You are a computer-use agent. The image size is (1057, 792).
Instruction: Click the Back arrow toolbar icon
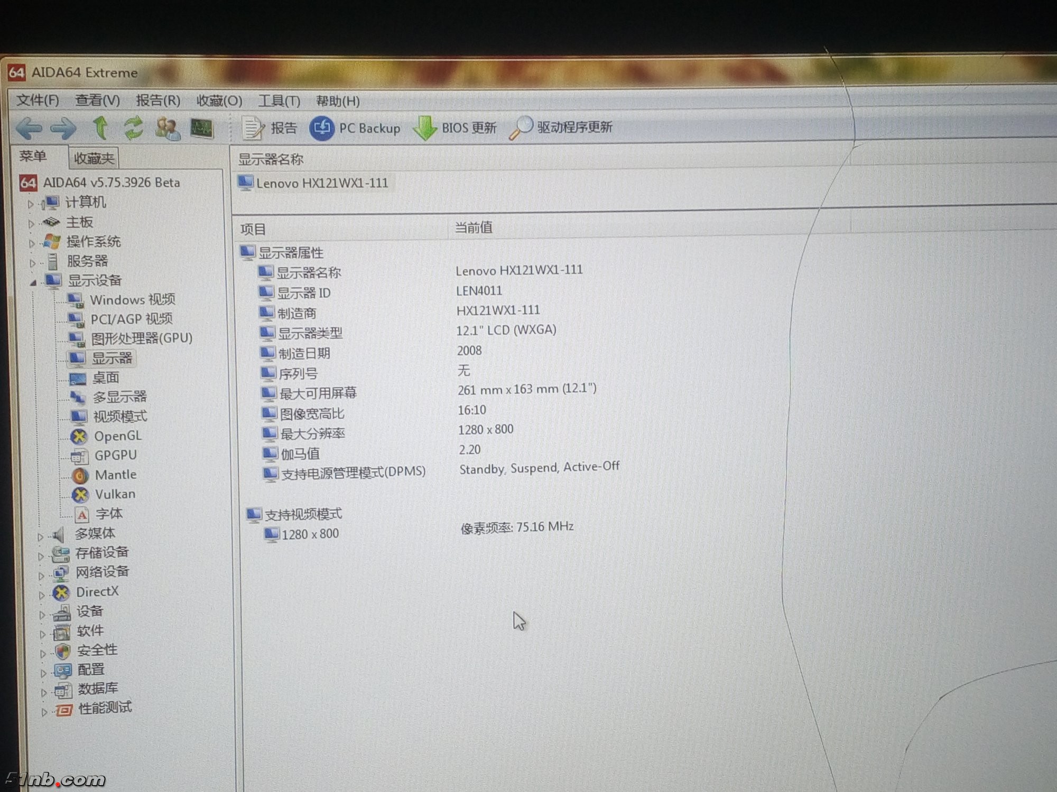pos(29,128)
